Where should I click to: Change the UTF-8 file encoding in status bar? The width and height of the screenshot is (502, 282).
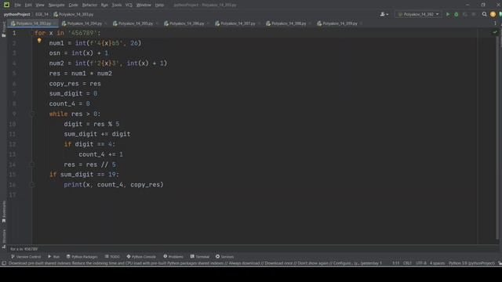pyautogui.click(x=421, y=263)
